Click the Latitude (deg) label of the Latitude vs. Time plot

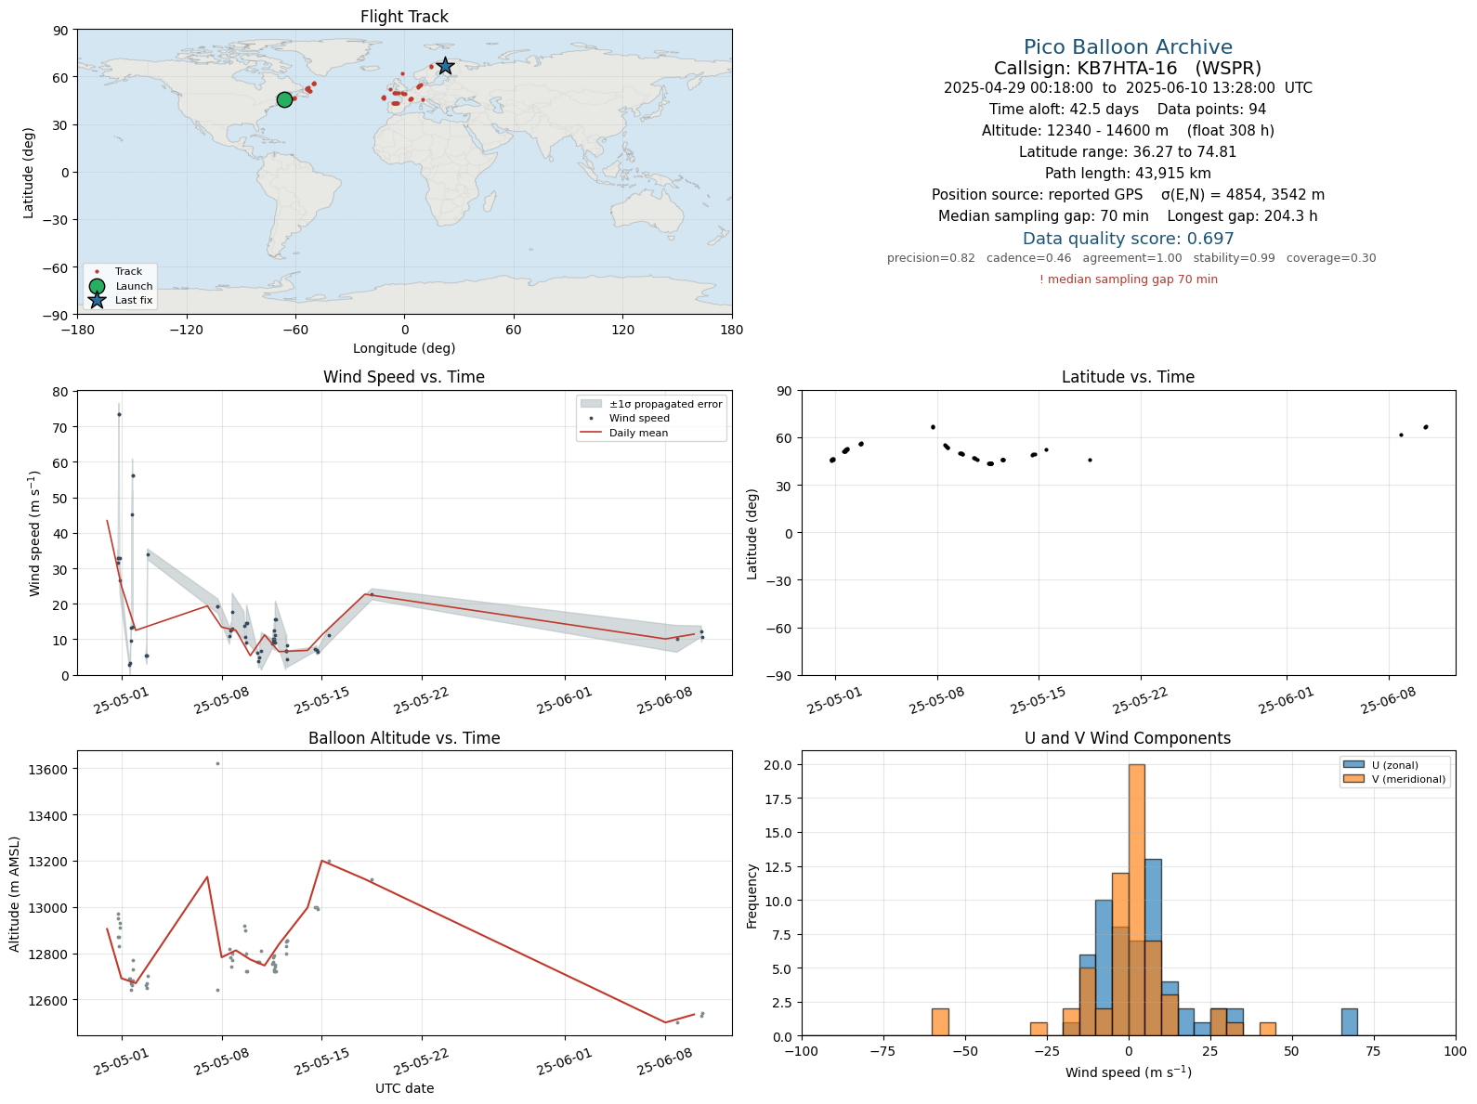point(752,534)
